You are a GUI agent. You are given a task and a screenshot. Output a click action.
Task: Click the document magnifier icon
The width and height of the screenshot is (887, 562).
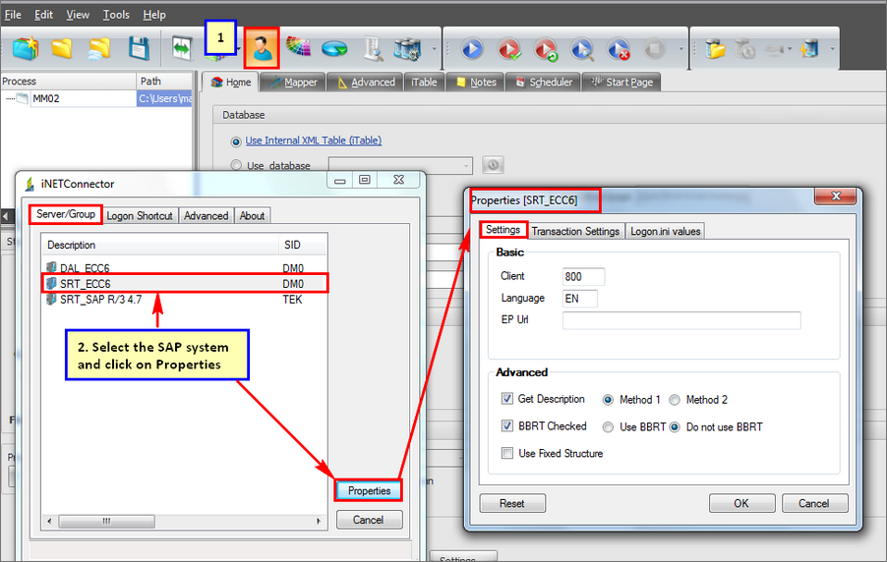coord(374,48)
